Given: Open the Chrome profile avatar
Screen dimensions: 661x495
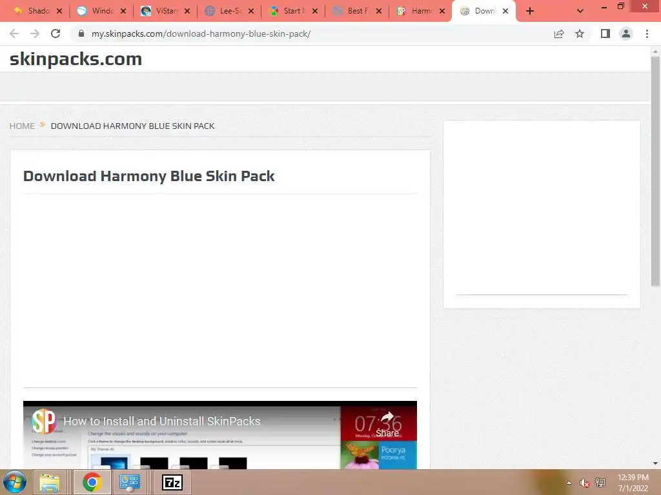Looking at the screenshot, I should coord(626,34).
